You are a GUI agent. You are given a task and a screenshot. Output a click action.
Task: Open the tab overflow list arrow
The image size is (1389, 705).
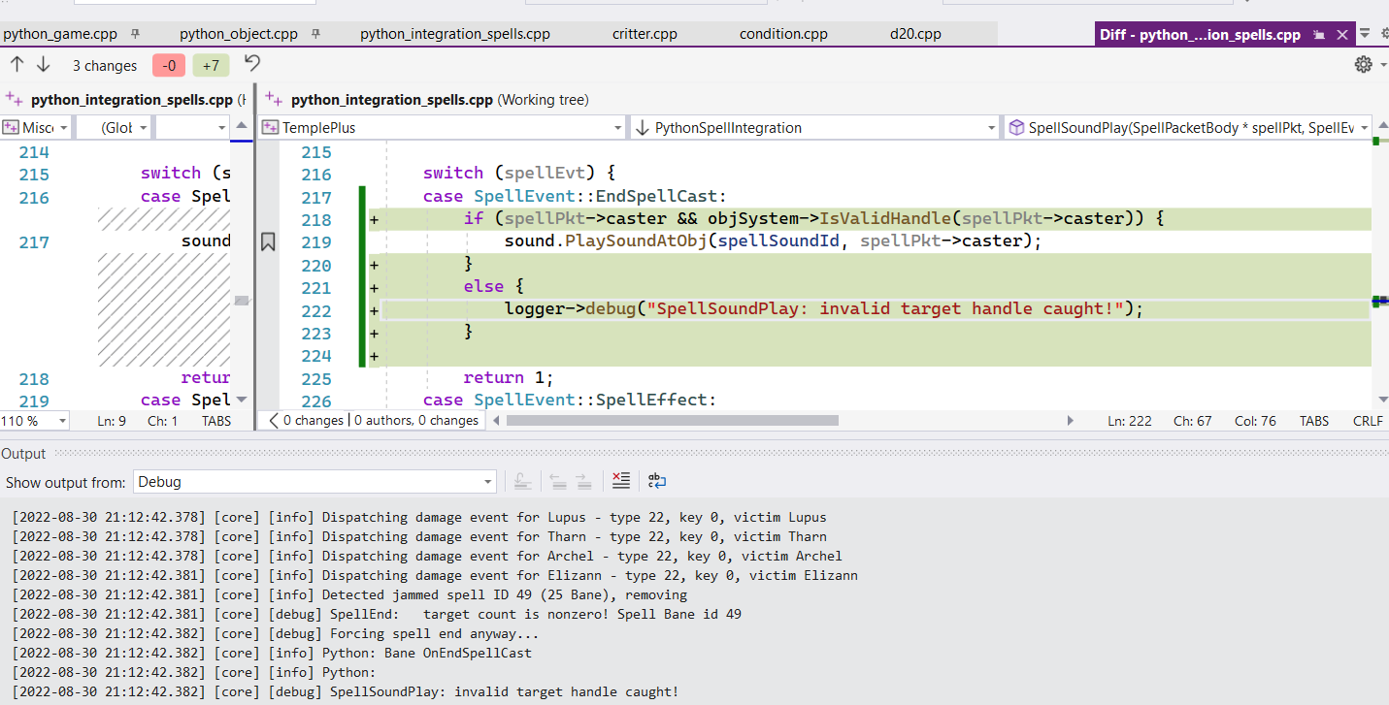1364,34
